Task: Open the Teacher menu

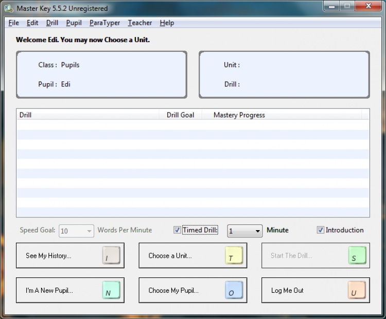Action: [x=140, y=23]
